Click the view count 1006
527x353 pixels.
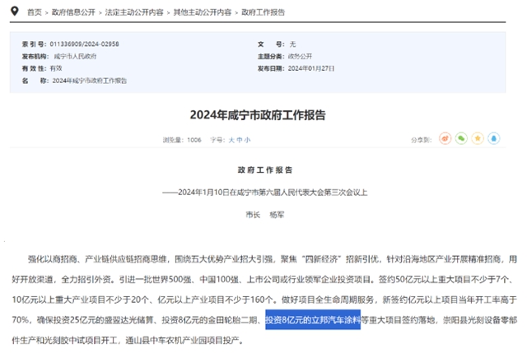tap(194, 140)
